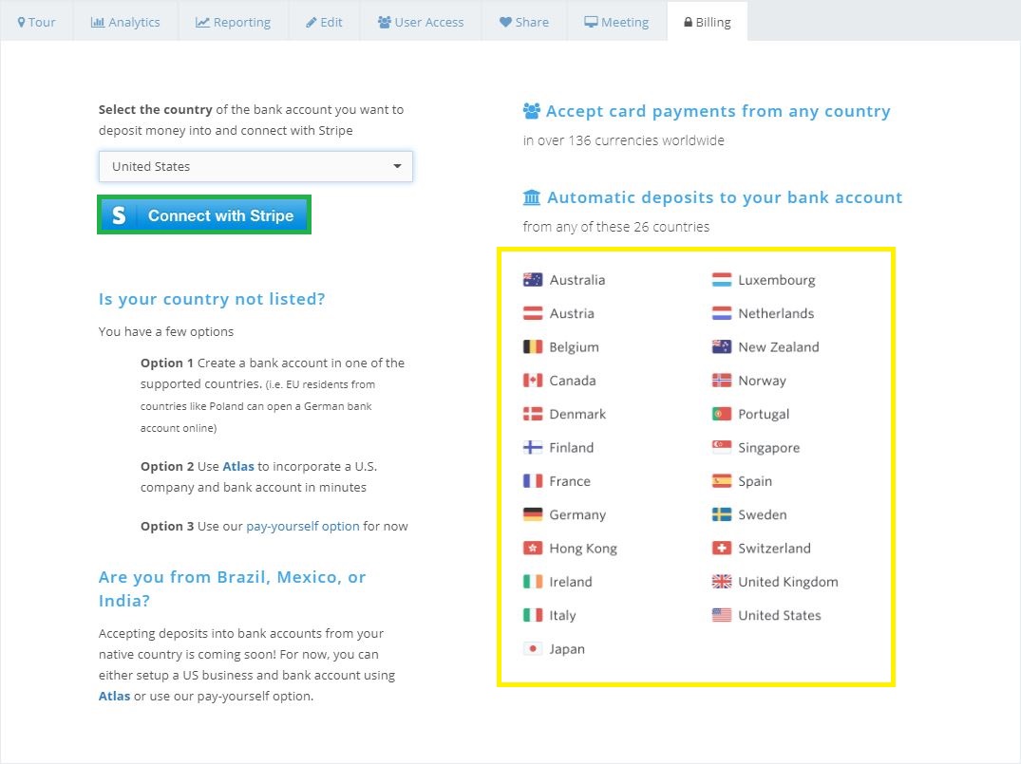The image size is (1021, 764).
Task: Select the User Access tab
Action: click(x=421, y=22)
